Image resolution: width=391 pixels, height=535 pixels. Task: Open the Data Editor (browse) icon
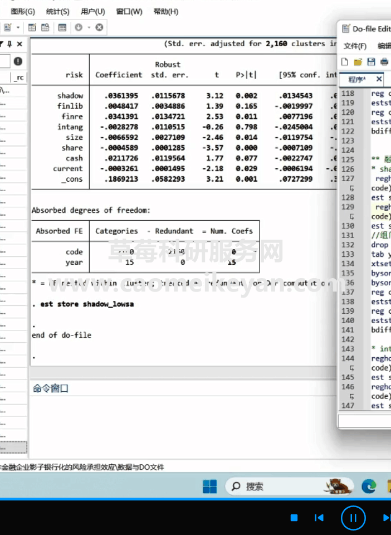45,27
